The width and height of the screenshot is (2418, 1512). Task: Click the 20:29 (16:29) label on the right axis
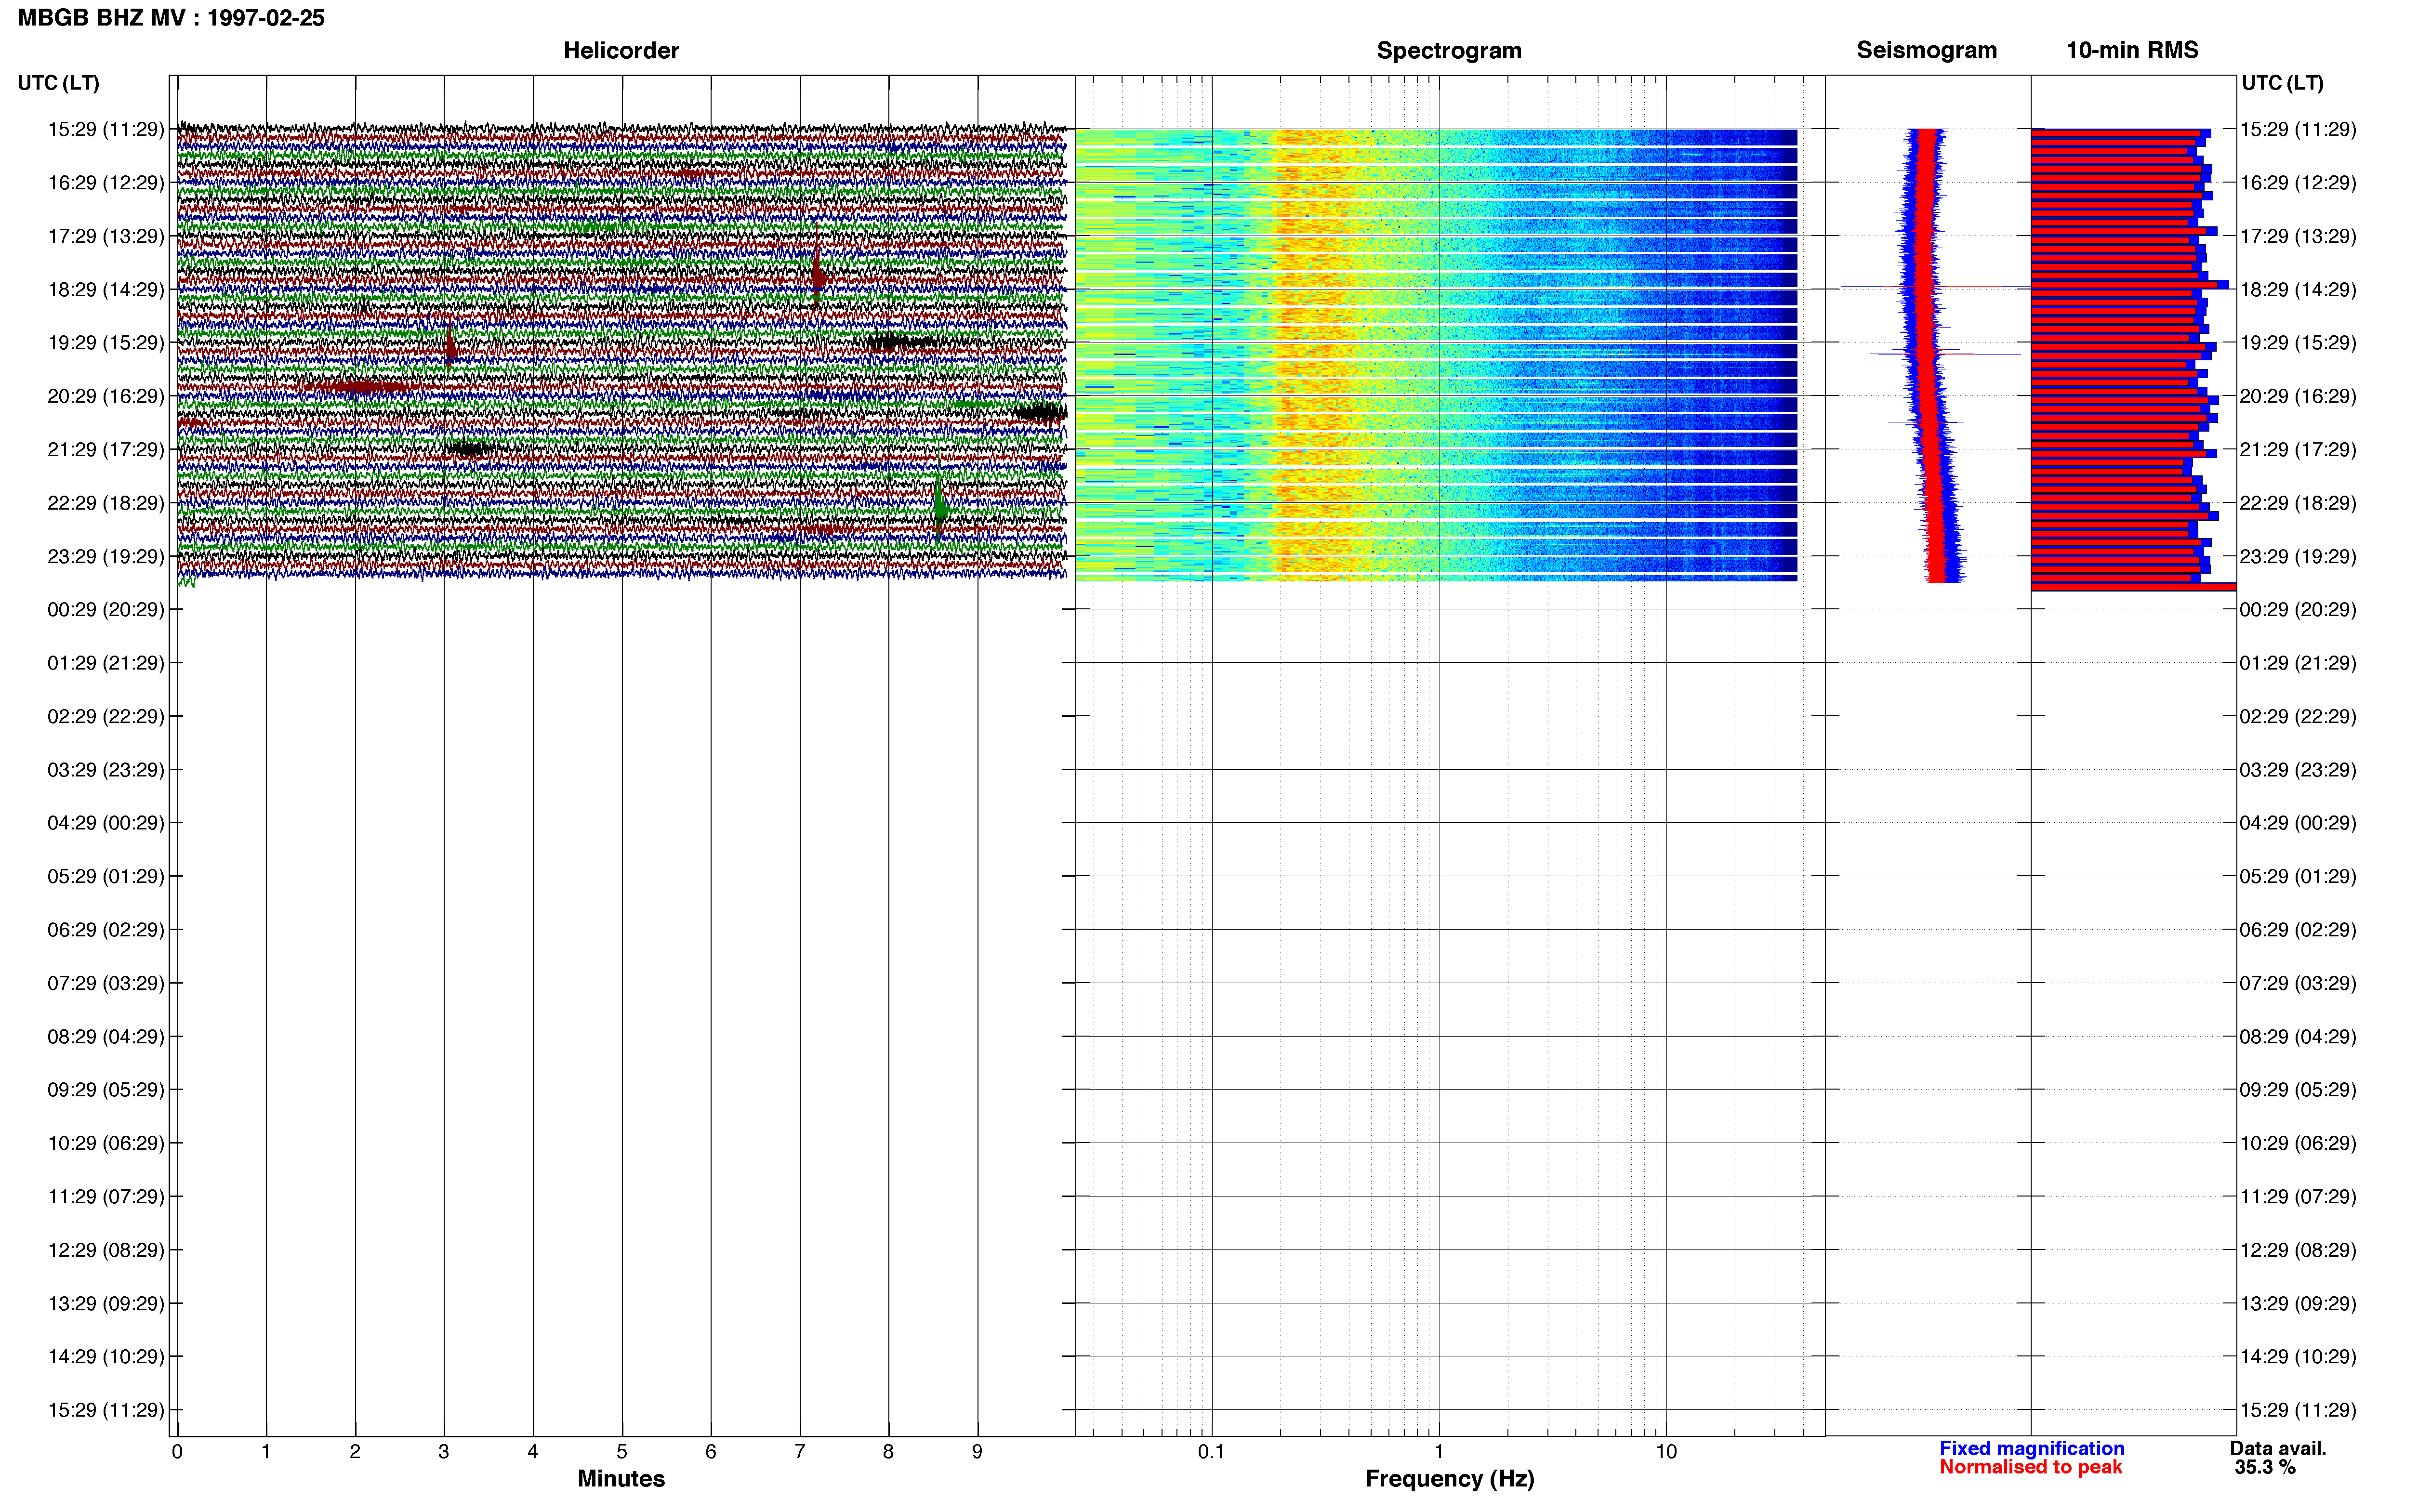pos(2297,396)
